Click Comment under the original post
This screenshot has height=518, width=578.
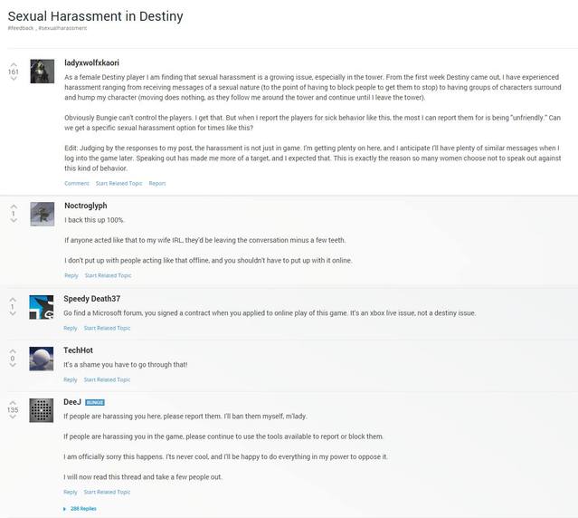tap(77, 183)
